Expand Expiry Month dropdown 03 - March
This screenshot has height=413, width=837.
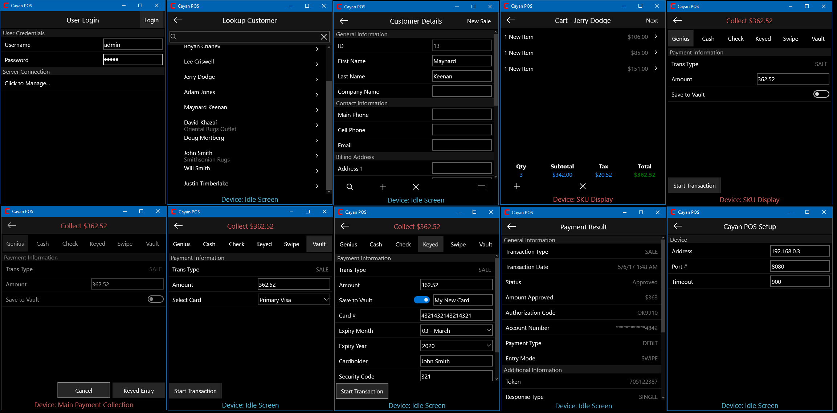tap(456, 331)
